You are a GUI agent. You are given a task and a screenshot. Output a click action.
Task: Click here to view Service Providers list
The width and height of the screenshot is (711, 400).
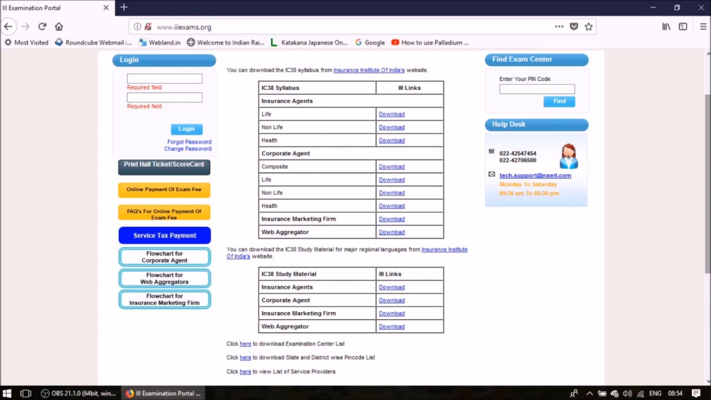(246, 372)
